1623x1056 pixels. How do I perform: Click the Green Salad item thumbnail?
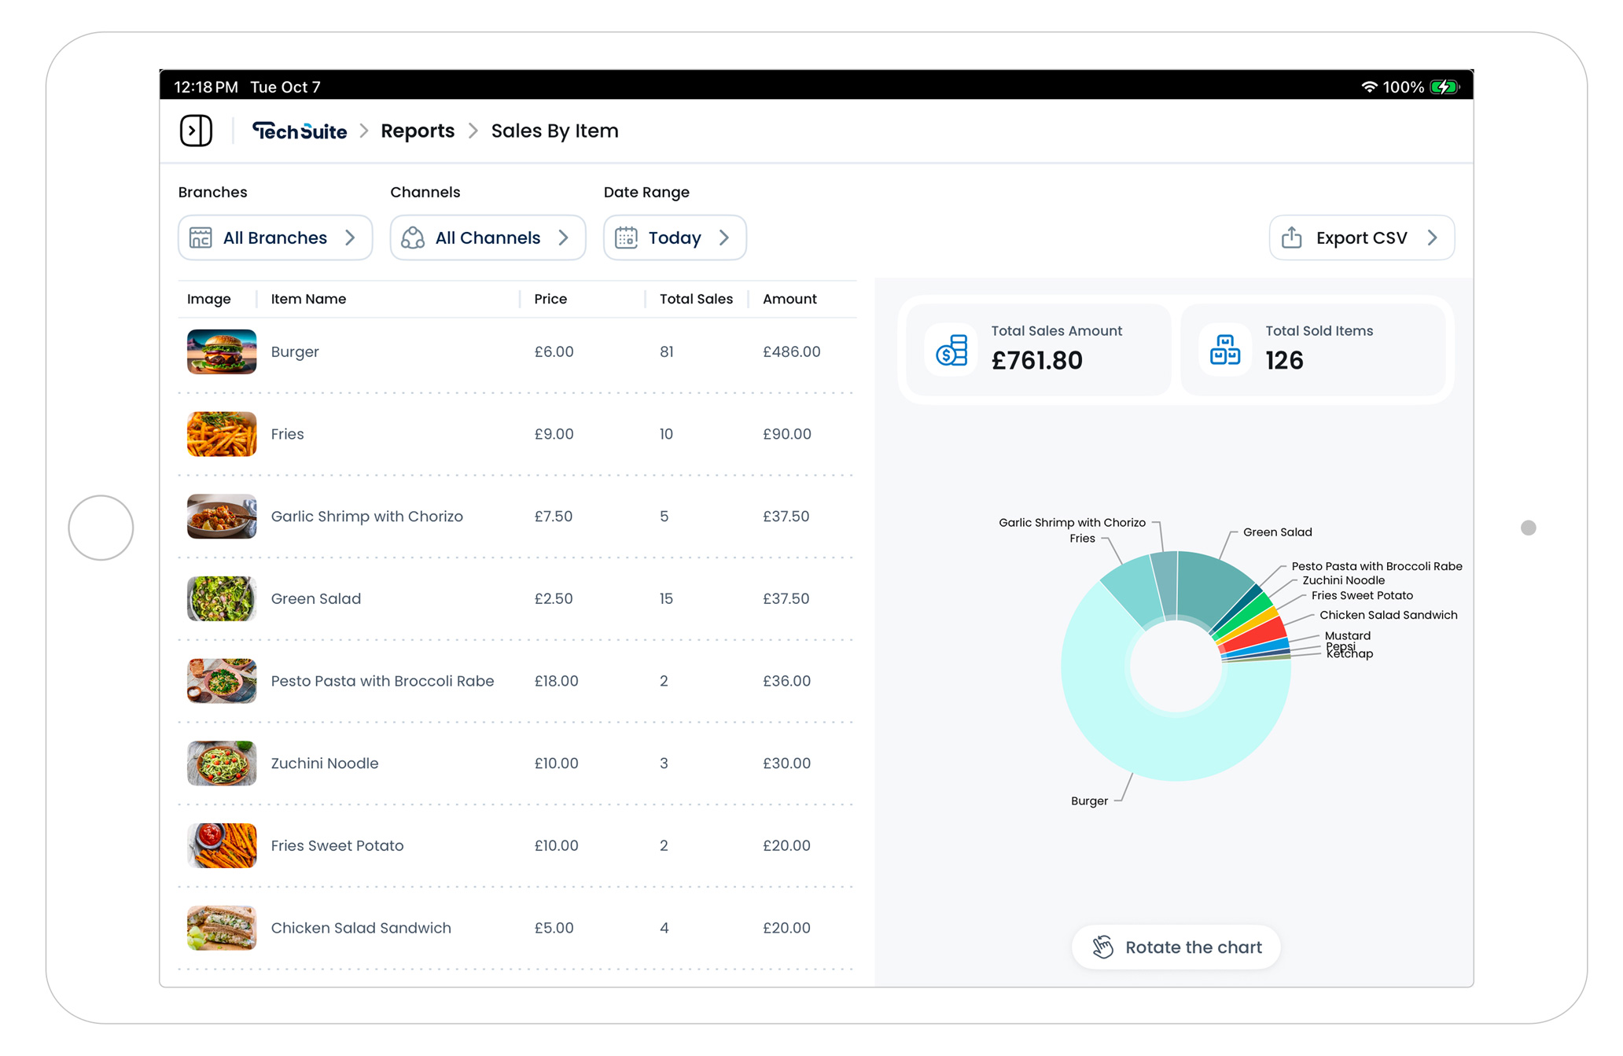pos(221,598)
